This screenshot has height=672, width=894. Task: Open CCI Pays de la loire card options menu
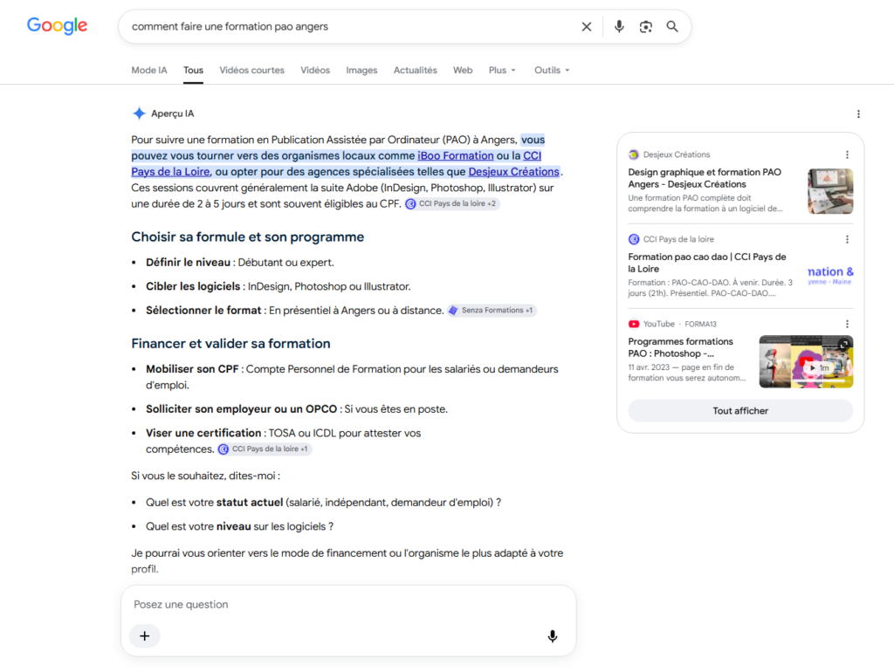[847, 239]
